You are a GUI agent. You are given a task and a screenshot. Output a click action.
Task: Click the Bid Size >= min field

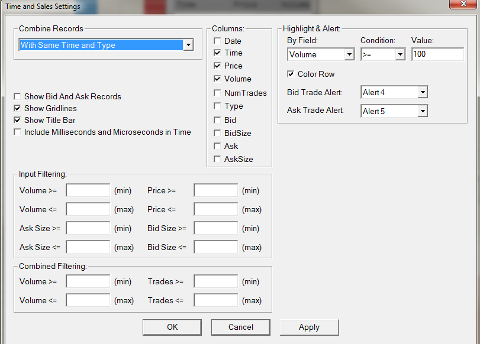pos(216,228)
